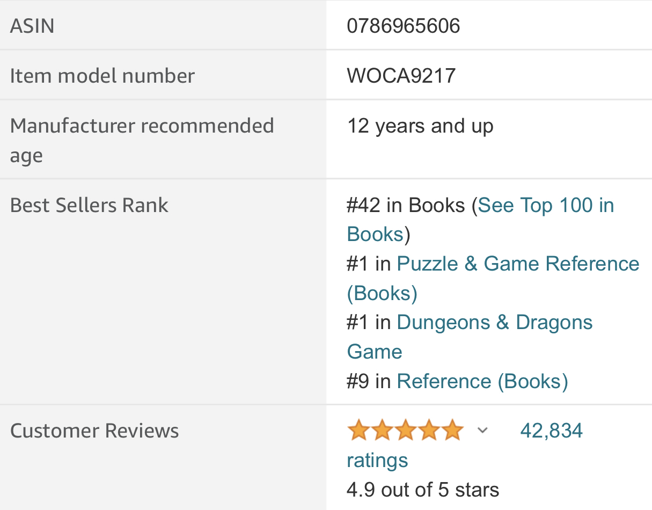Expand the ratings breakdown chevron beside stars
The image size is (652, 510).
pos(482,431)
